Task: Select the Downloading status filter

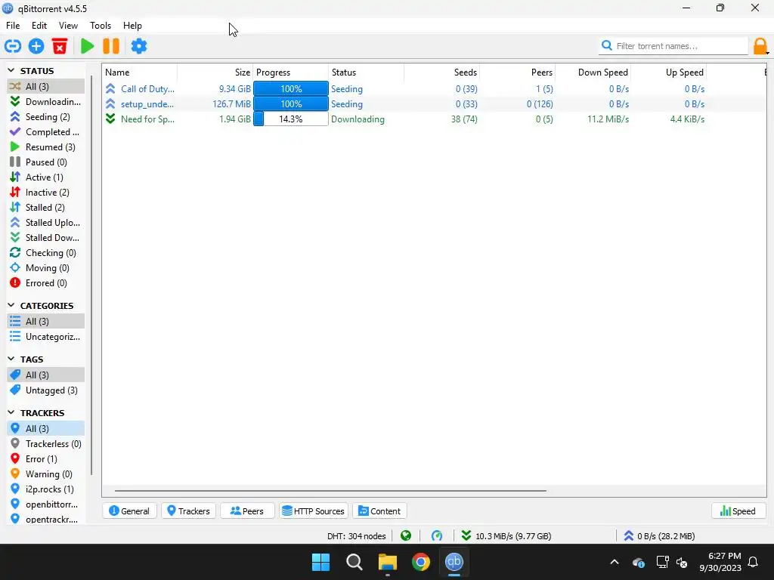Action: tap(46, 102)
